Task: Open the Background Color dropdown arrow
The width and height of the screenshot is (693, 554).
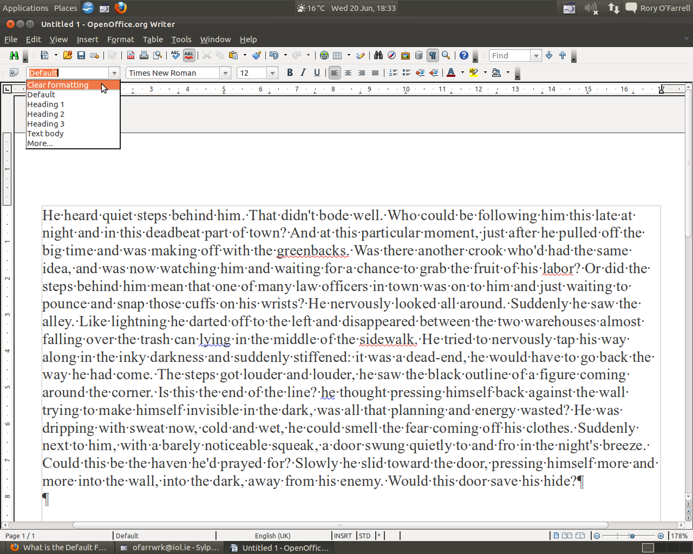Action: (508, 72)
